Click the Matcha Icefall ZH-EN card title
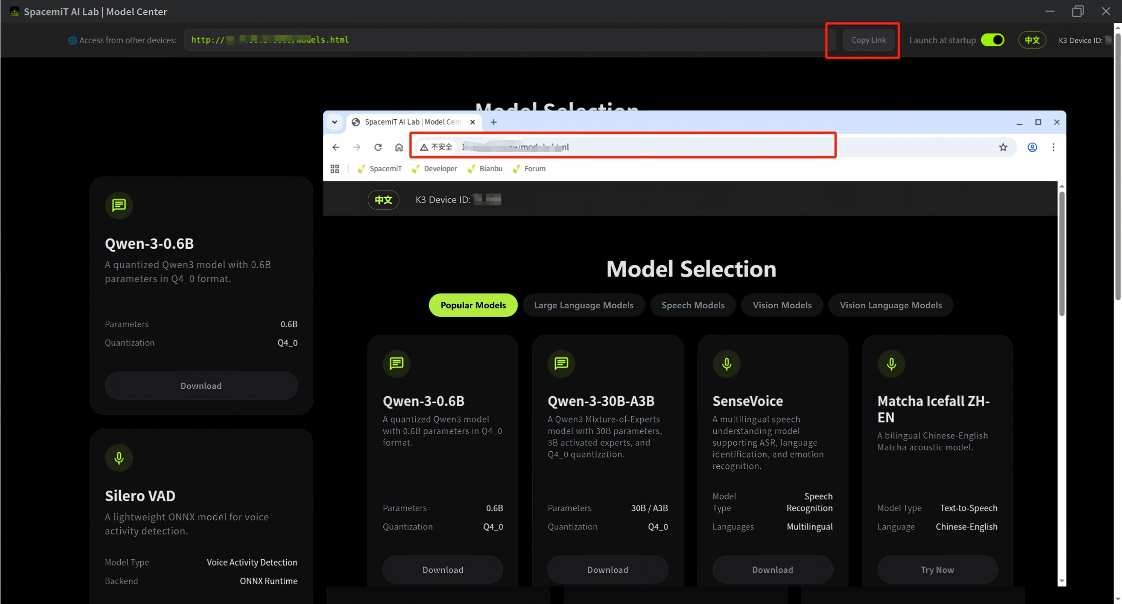The width and height of the screenshot is (1122, 604). (934, 409)
